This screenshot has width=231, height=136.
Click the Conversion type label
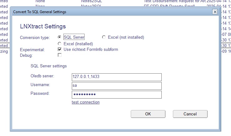pyautogui.click(x=35, y=38)
